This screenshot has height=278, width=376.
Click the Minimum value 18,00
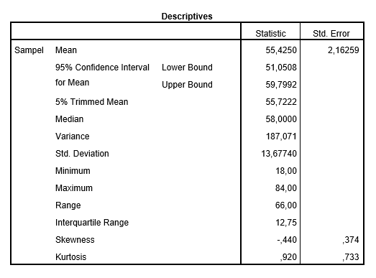[286, 171]
